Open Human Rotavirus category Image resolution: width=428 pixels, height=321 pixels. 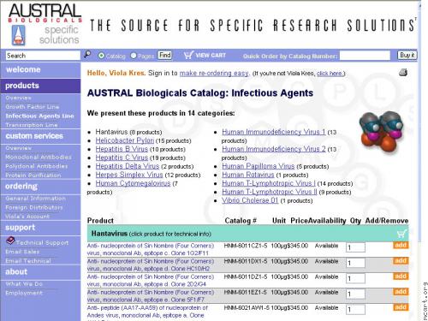pyautogui.click(x=248, y=175)
